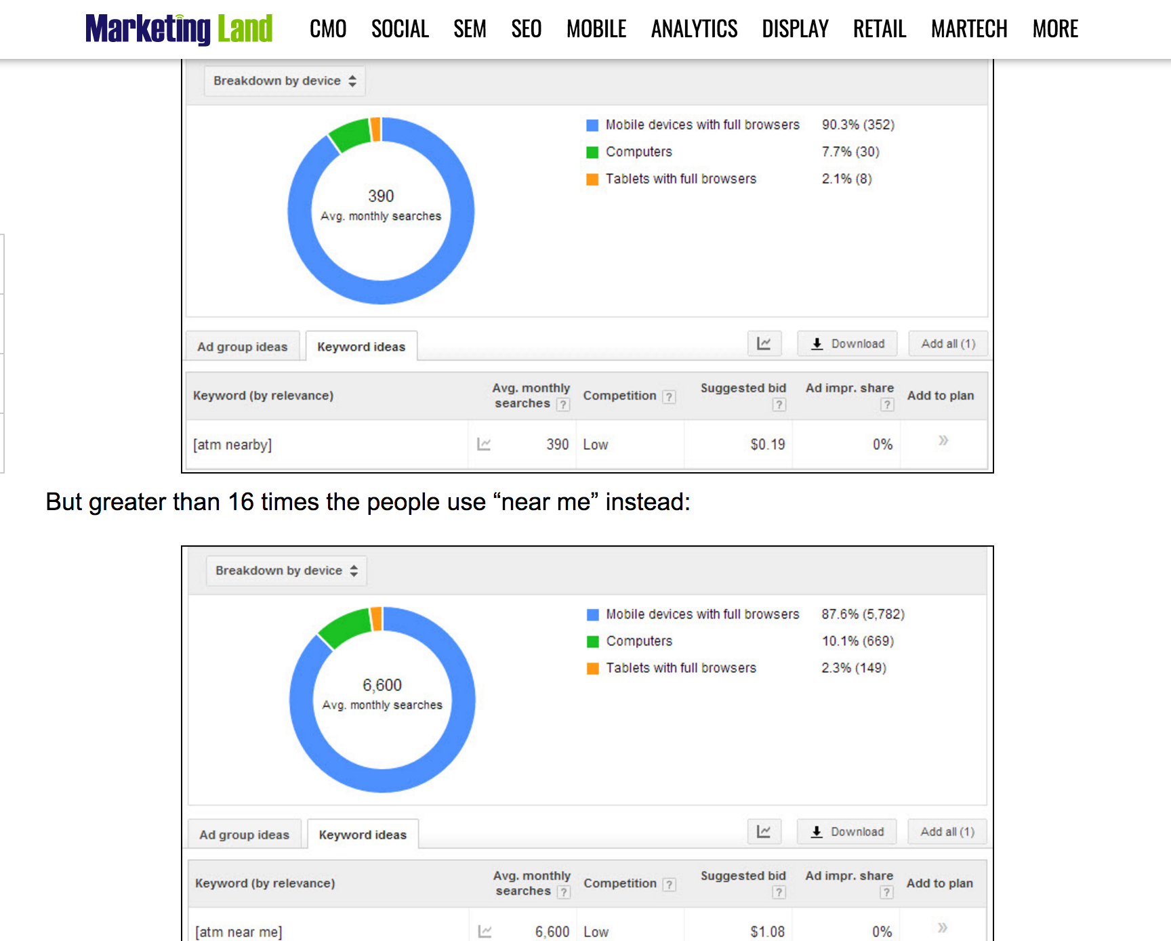Click help icon under Suggested bid, first table
This screenshot has width=1171, height=941.
click(x=779, y=404)
